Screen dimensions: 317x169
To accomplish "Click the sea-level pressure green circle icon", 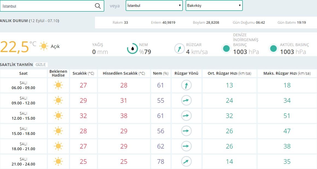I will pos(226,49).
